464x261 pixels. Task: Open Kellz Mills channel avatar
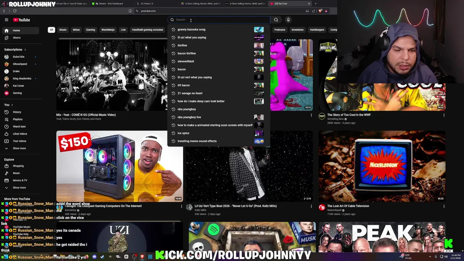(189, 207)
